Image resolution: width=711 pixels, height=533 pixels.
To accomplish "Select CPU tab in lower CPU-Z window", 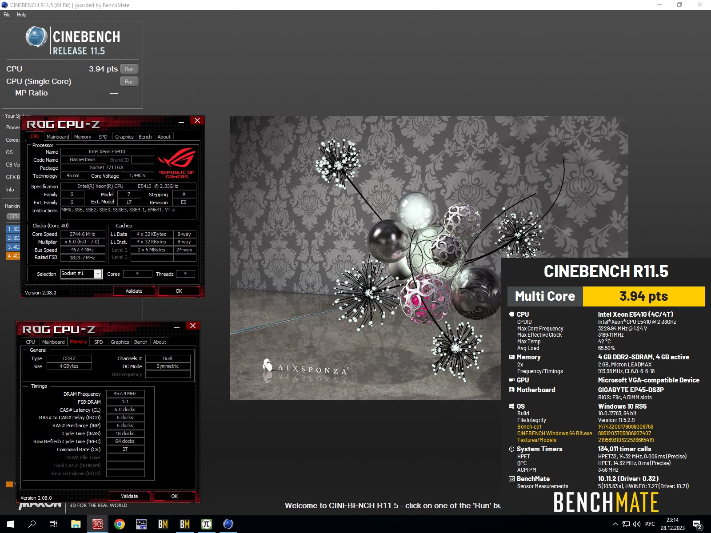I will 30,342.
